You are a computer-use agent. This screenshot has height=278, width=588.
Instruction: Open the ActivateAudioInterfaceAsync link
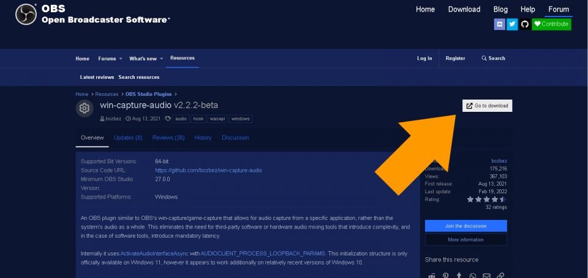coord(154,254)
